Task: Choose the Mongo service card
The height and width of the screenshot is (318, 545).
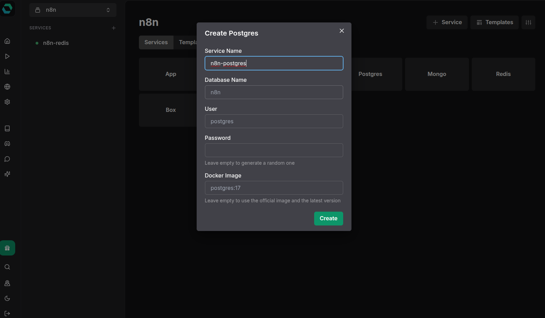Action: (x=437, y=74)
